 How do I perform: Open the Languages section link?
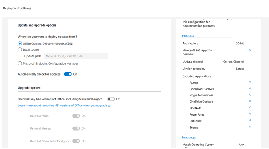[189, 137]
